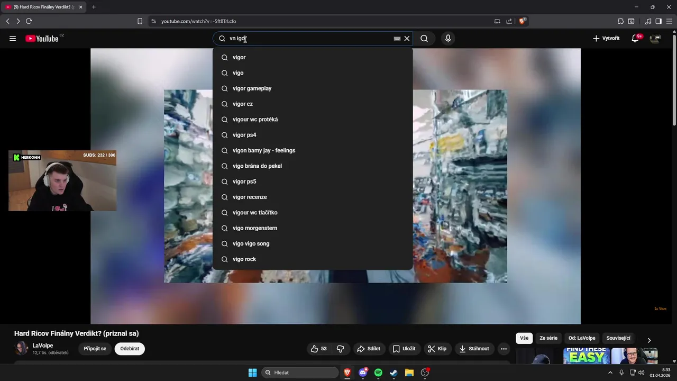677x381 pixels.
Task: Choose suggestion "vigor gameplay"
Action: tap(313, 88)
